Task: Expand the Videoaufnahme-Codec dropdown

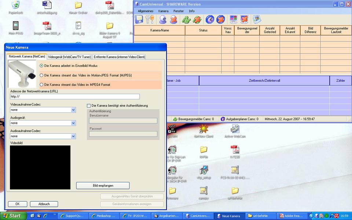Action: [73, 110]
